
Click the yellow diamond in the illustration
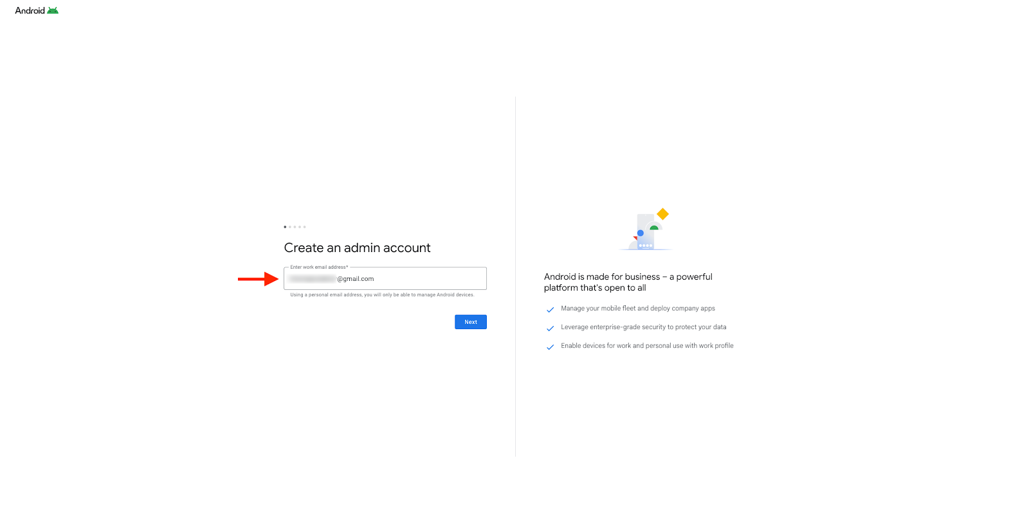(x=663, y=214)
